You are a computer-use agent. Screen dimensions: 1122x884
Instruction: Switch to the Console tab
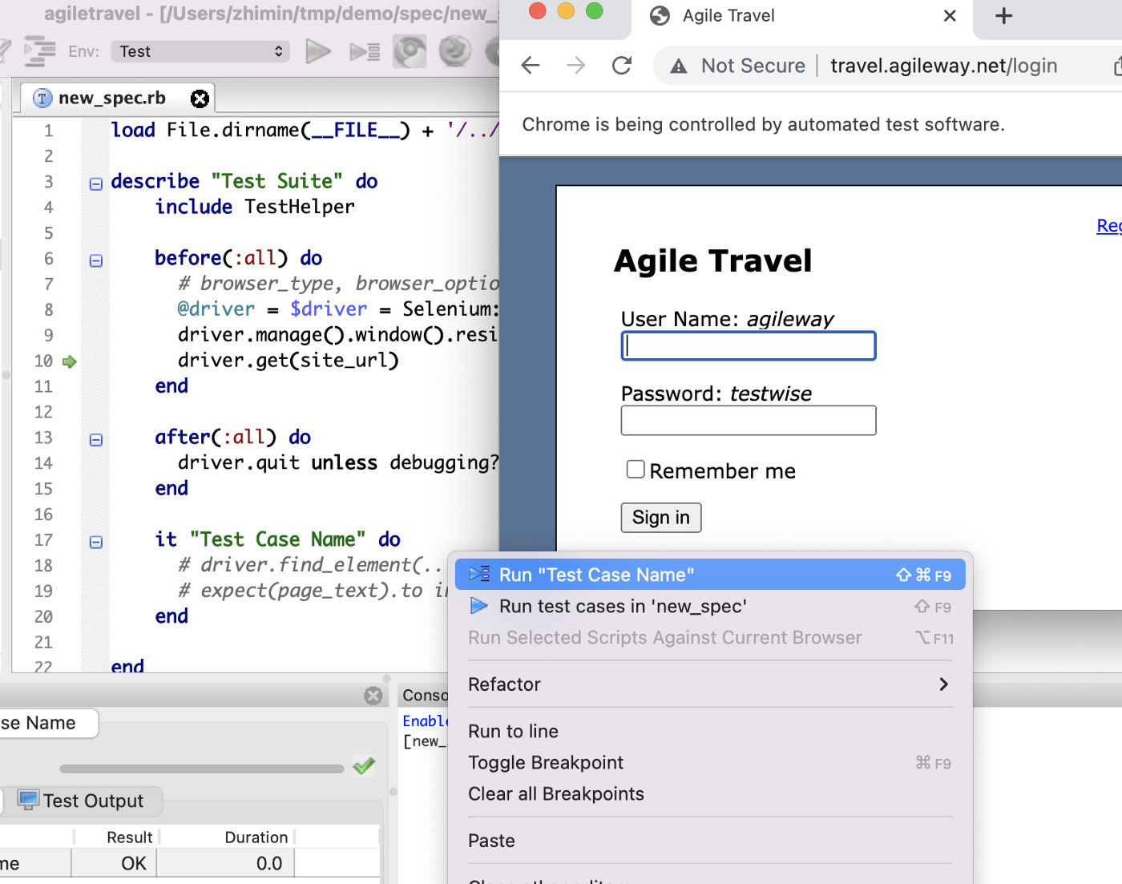point(424,695)
